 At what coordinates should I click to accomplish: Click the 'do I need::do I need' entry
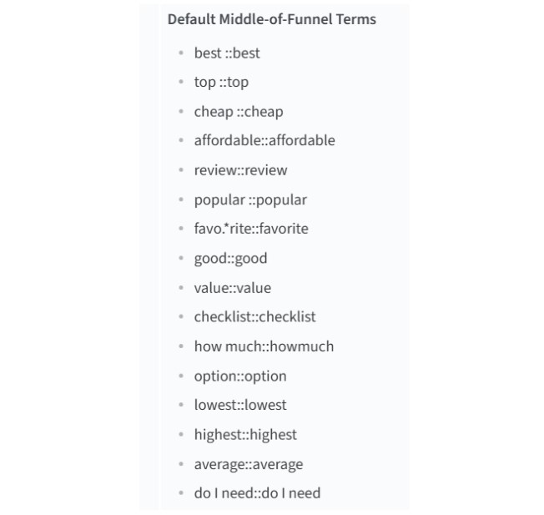(x=258, y=492)
